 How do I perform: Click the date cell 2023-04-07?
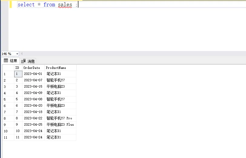coord(33,80)
